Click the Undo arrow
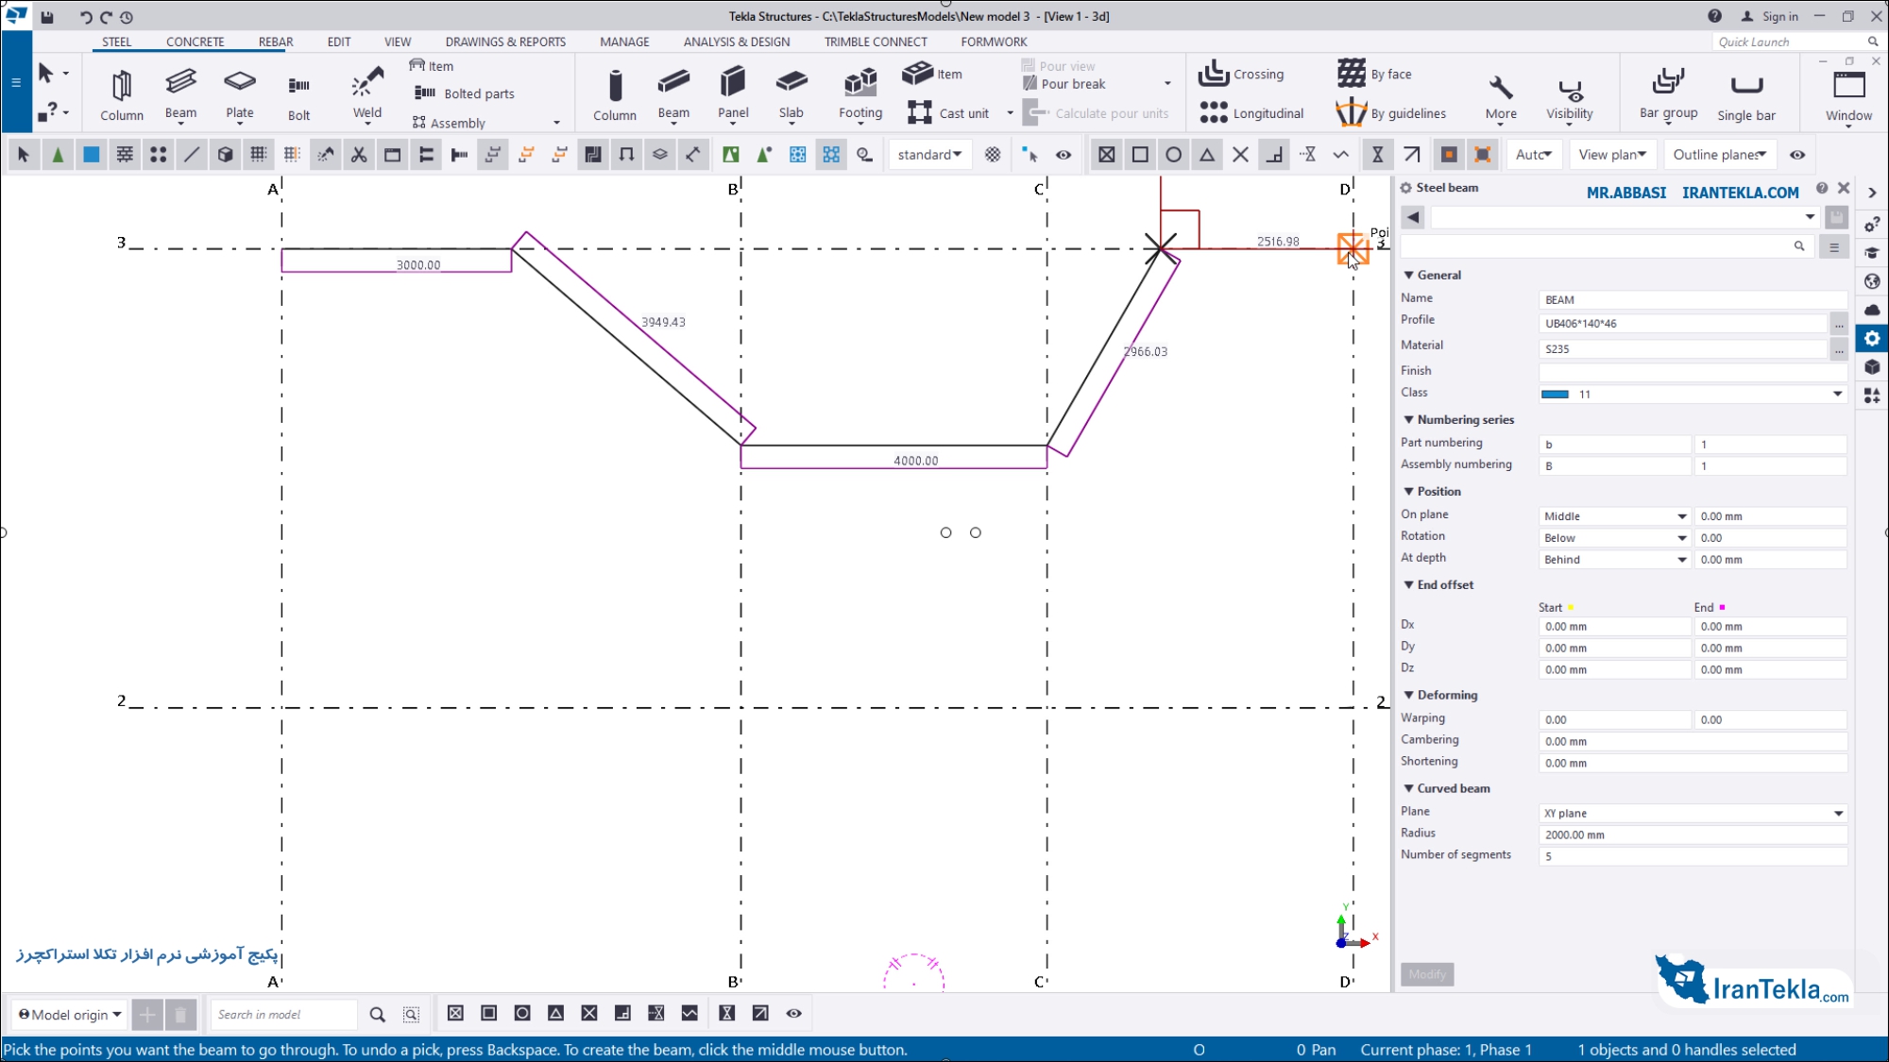Screen dimensions: 1889x1062 pos(86,17)
